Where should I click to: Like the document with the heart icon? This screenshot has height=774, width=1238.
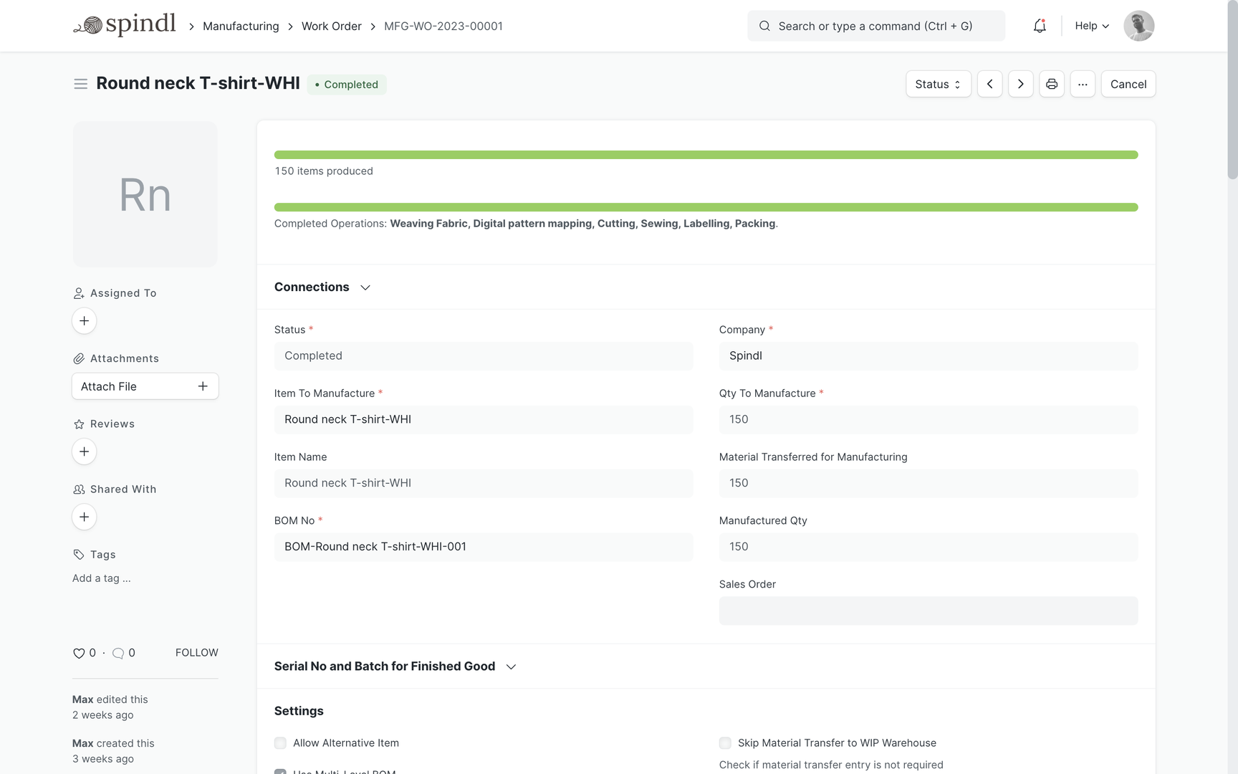click(x=78, y=653)
